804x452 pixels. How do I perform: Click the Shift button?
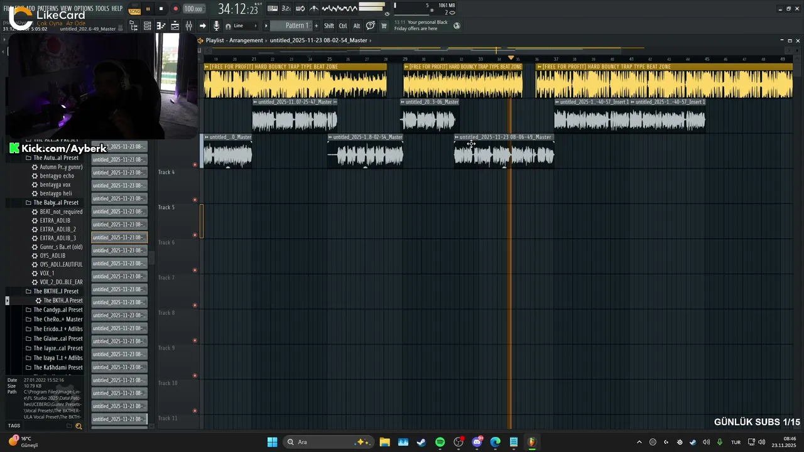tap(329, 26)
